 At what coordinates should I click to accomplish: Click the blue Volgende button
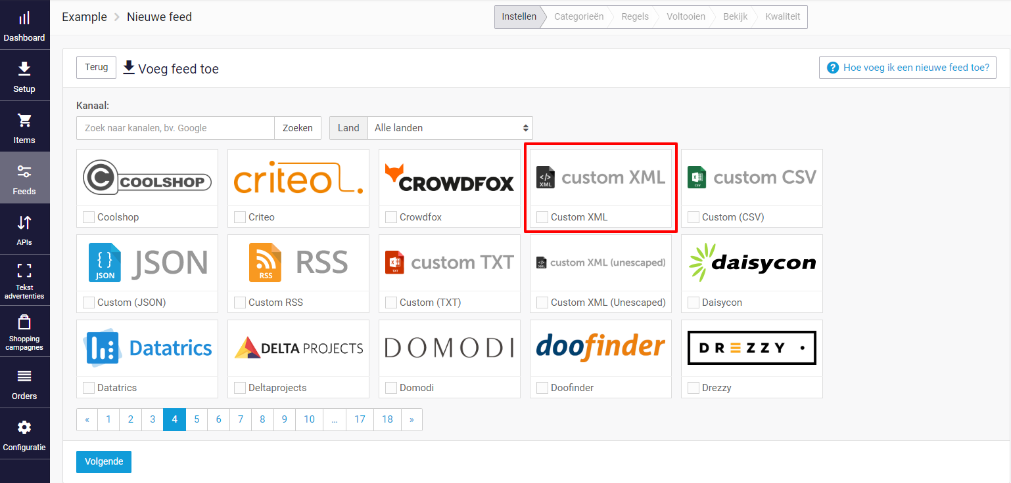104,461
